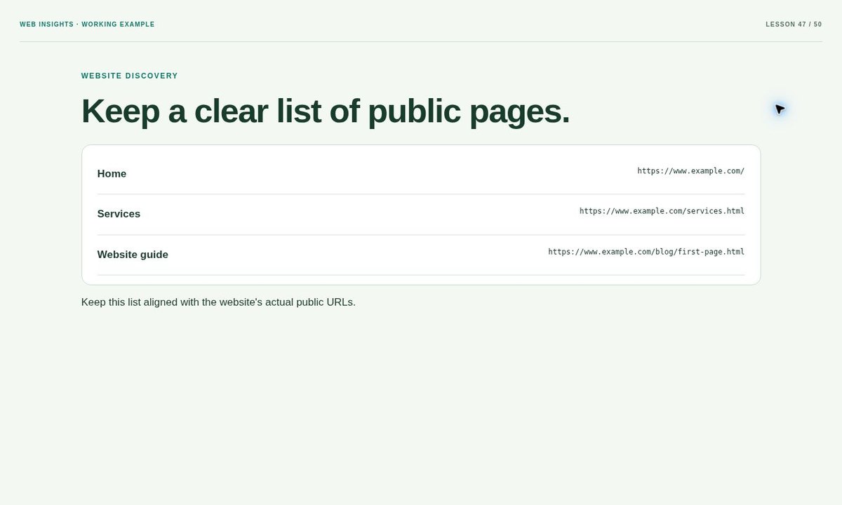
Task: Select the services.html URL text
Action: (x=662, y=211)
